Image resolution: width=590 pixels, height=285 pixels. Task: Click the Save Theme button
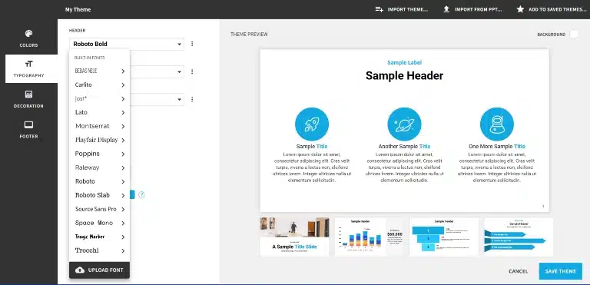point(560,271)
